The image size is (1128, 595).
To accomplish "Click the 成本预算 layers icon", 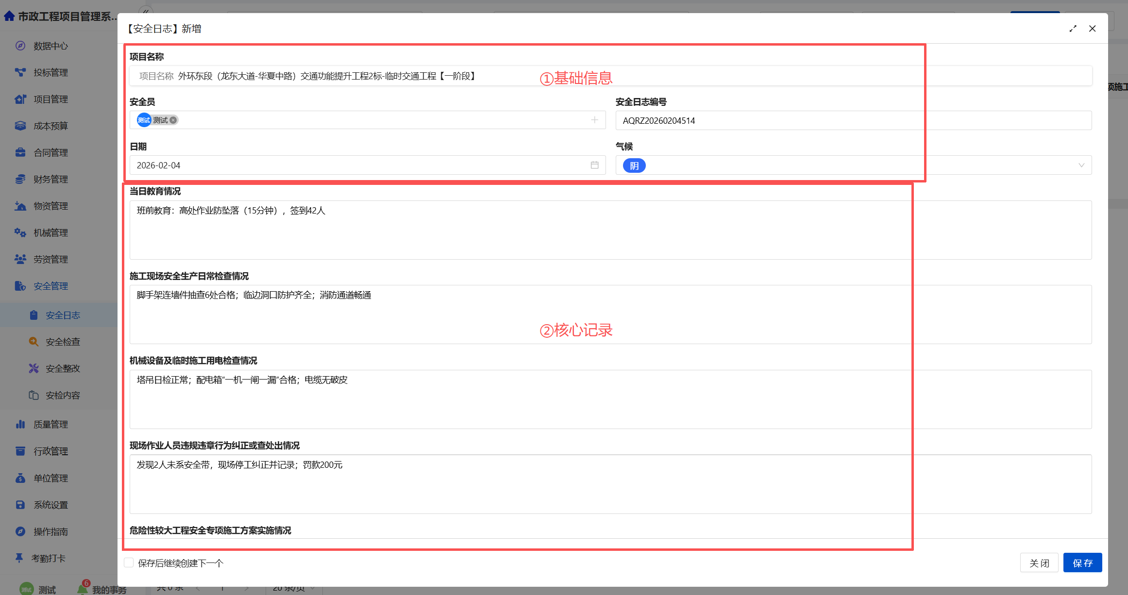I will [20, 126].
